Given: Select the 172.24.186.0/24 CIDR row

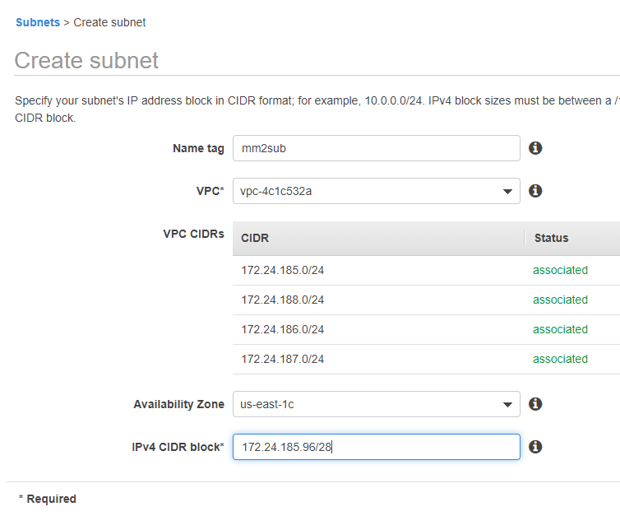Looking at the screenshot, I should 283,329.
